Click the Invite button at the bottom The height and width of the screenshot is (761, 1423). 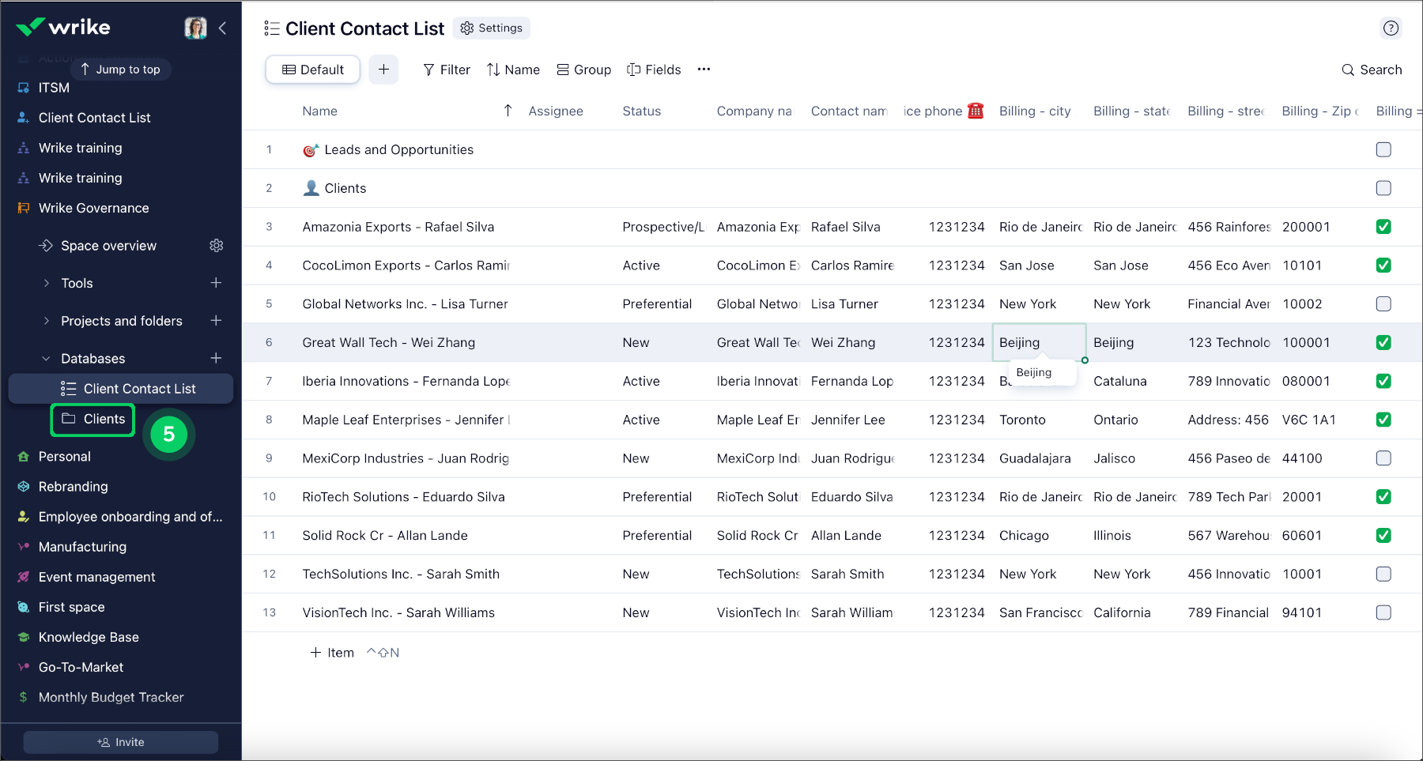click(x=120, y=741)
